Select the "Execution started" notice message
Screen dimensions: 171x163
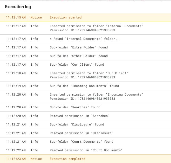tap(66, 17)
